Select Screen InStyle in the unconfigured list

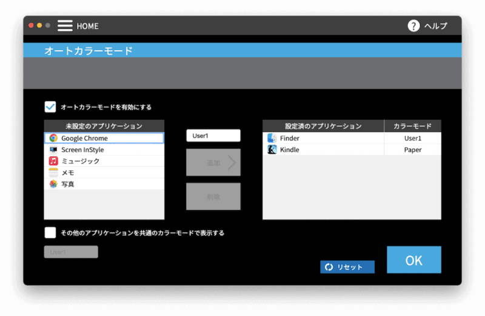tap(104, 150)
